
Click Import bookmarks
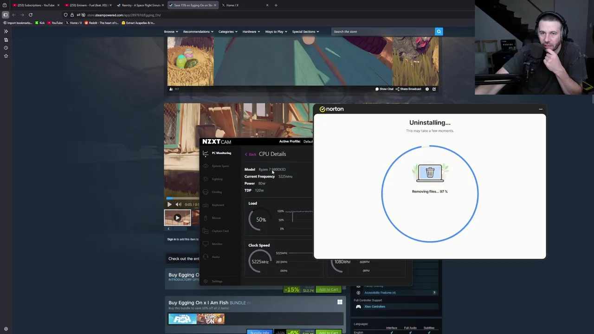(x=18, y=23)
